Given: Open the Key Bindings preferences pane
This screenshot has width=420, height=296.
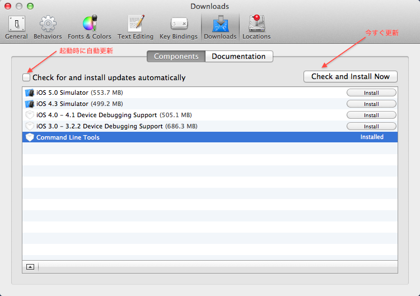Looking at the screenshot, I should point(179,27).
